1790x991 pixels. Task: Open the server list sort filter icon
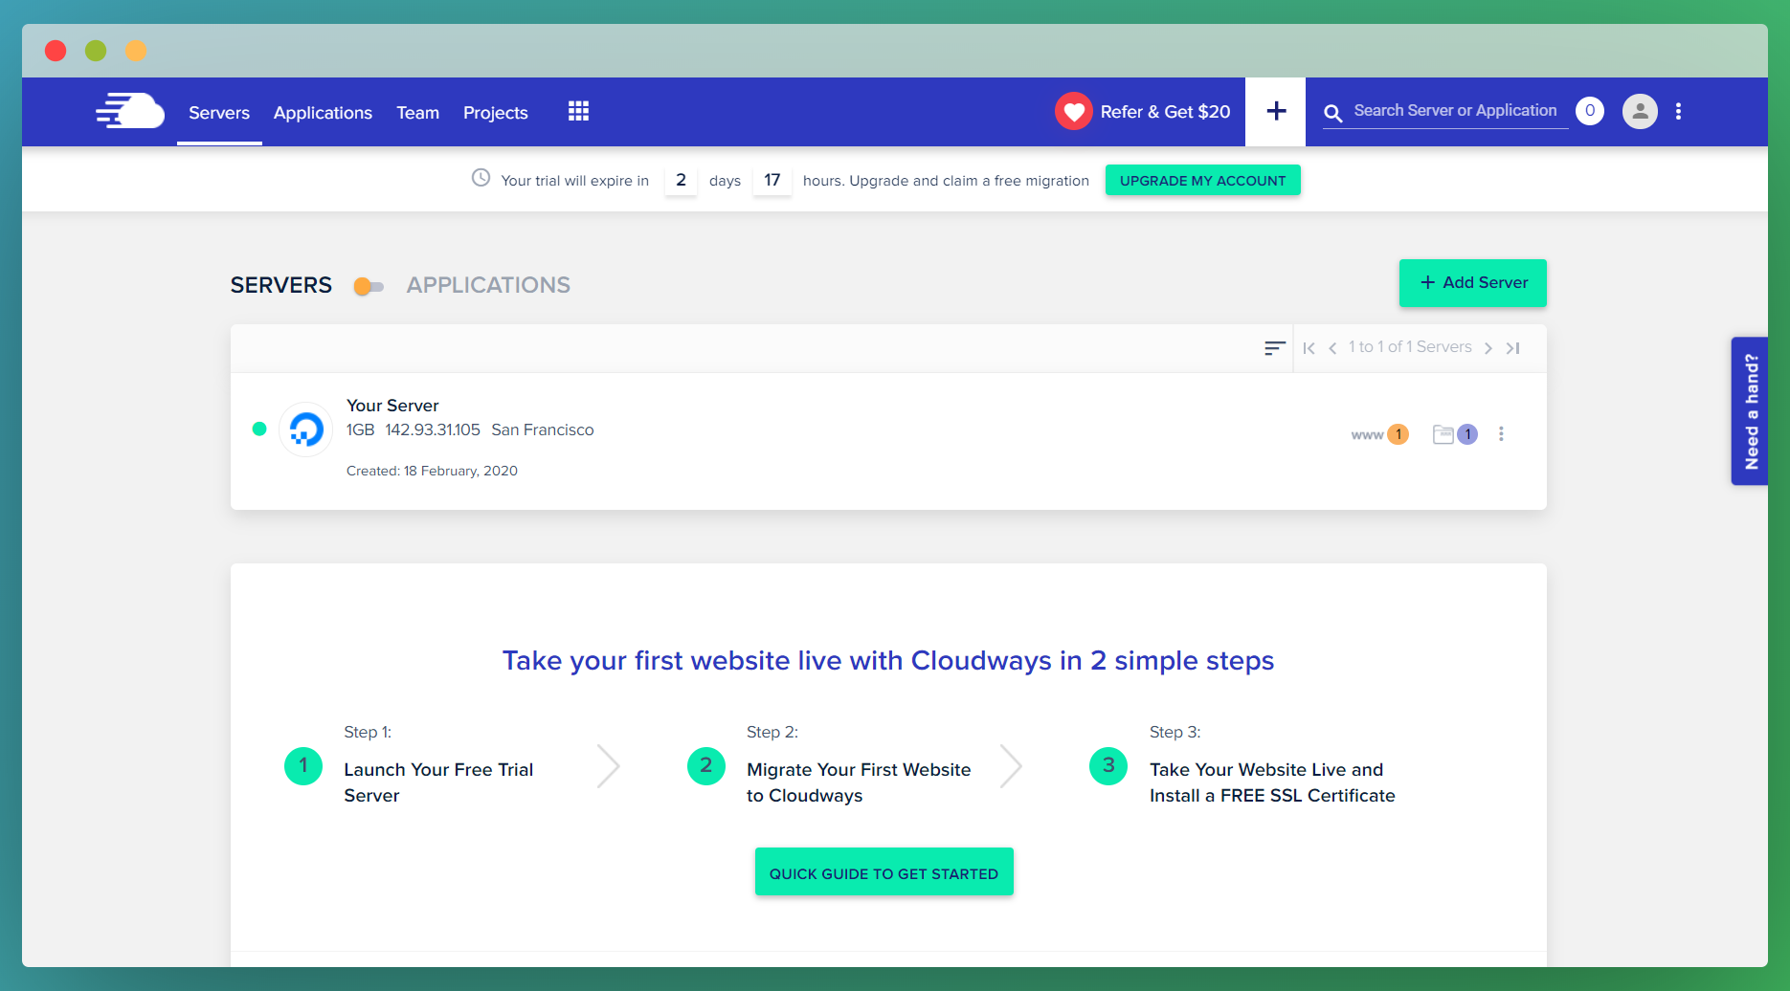click(1274, 348)
